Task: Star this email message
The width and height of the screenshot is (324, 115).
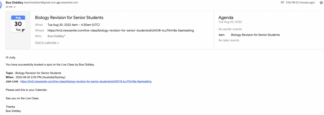Action: 321,3
